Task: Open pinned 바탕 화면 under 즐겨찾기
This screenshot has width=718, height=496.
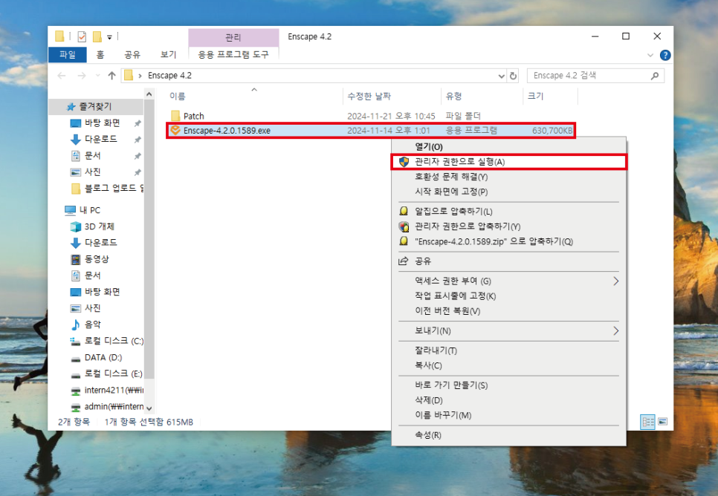Action: pos(102,123)
